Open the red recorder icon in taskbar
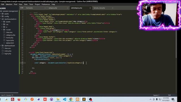Image resolution: width=181 pixels, height=102 pixels. (45, 99)
